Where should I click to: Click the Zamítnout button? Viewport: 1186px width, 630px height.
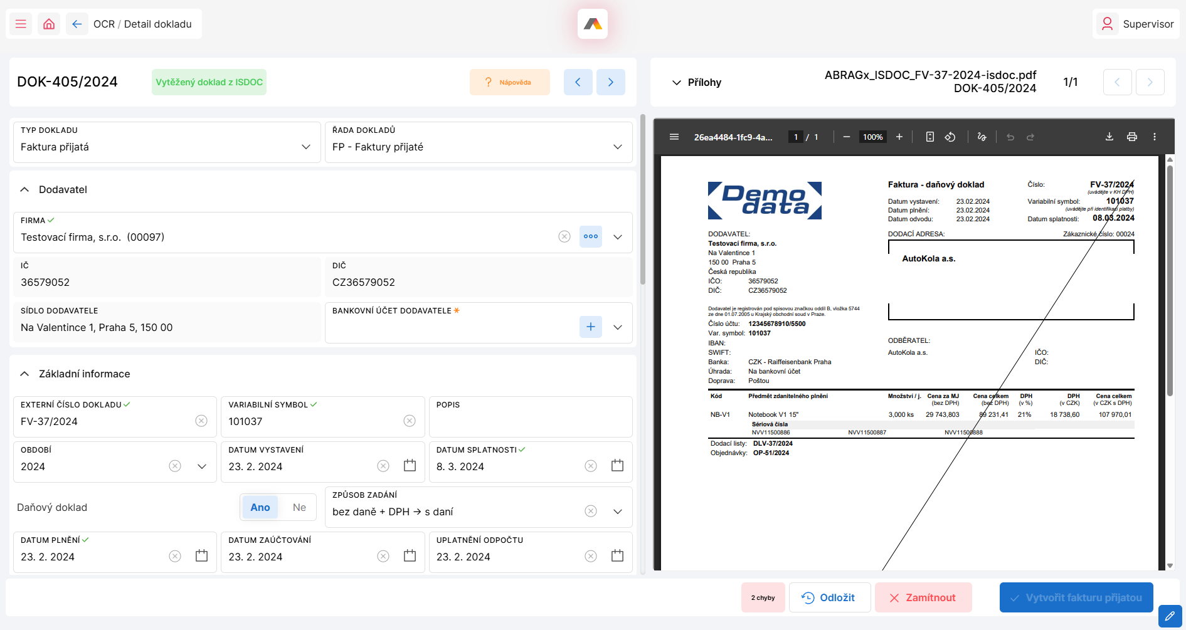(923, 597)
